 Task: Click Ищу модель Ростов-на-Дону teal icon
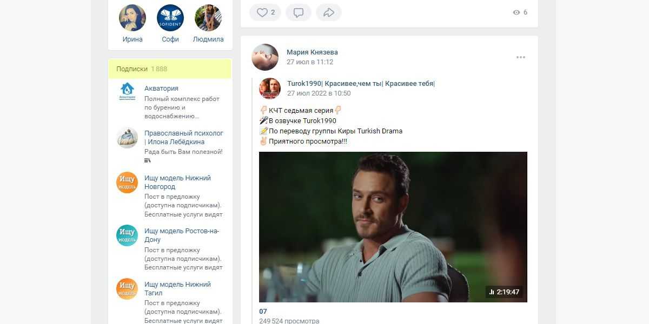coord(127,235)
